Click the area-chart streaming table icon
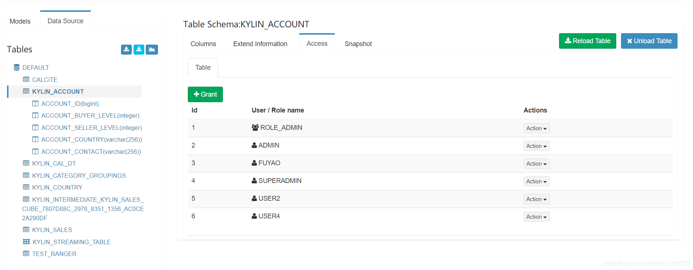 pyautogui.click(x=152, y=49)
